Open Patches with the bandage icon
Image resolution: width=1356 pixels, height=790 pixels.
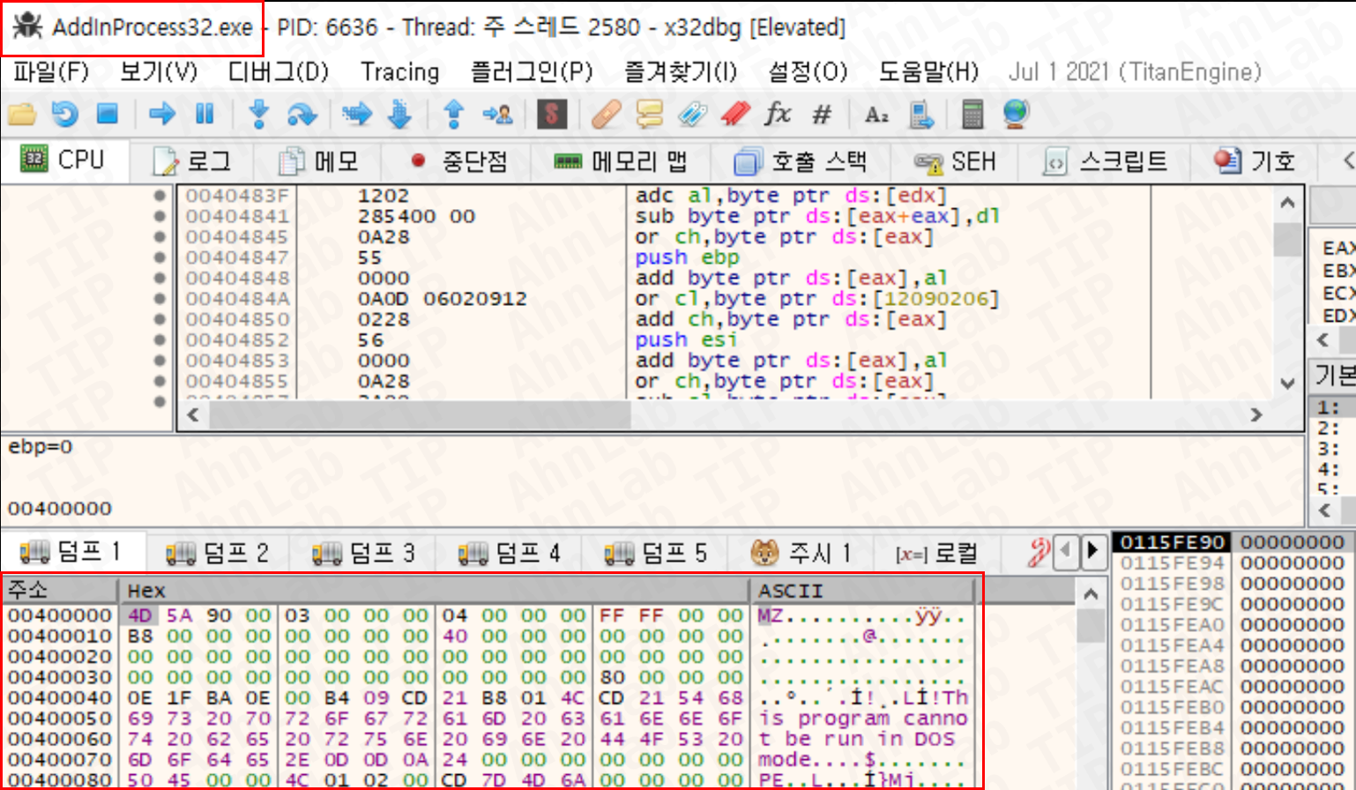tap(606, 114)
